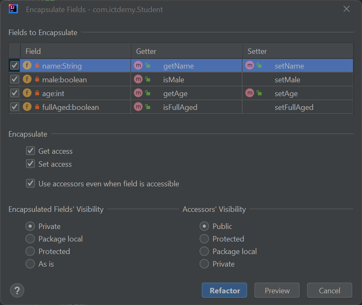The height and width of the screenshot is (305, 362).
Task: Select Package local for encapsulated fields visibility
Action: pos(30,239)
